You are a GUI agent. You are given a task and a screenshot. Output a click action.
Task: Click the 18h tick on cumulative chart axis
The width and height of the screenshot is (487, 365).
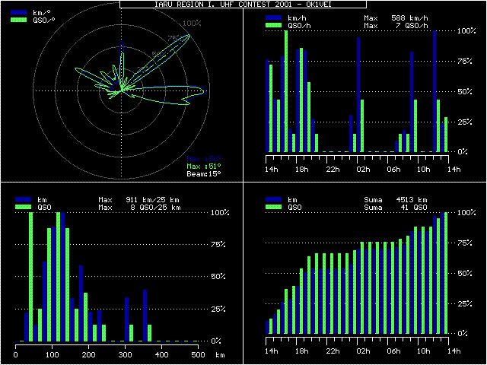[x=301, y=351]
